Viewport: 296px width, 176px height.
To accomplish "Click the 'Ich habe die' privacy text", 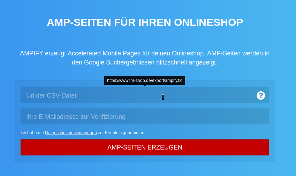I will (x=32, y=133).
